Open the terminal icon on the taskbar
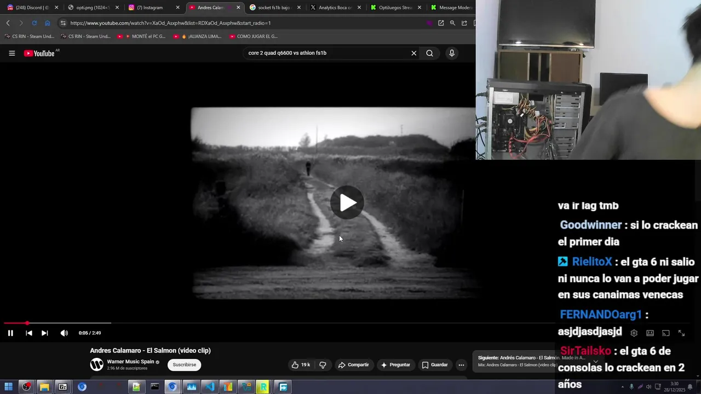 154,387
